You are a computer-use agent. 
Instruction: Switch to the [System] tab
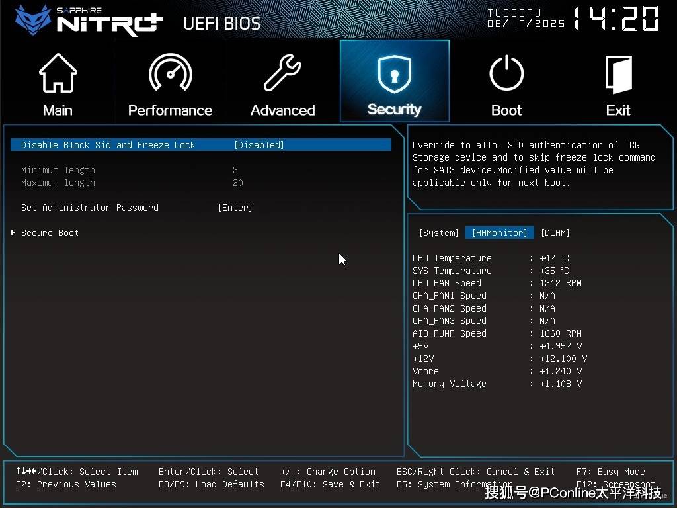coord(438,233)
